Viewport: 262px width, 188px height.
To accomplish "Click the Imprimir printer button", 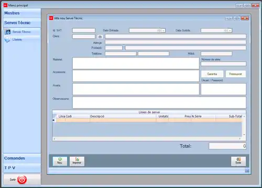I will click(77, 161).
